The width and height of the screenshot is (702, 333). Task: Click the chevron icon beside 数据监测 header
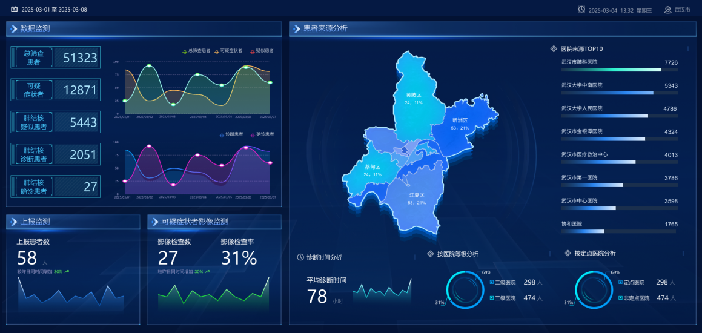[13, 28]
